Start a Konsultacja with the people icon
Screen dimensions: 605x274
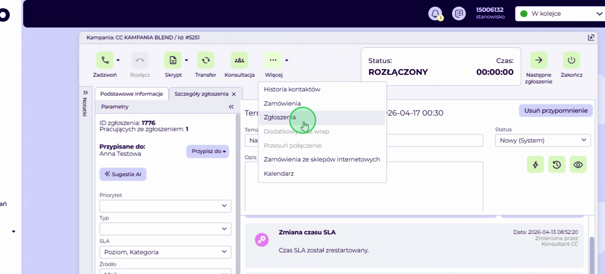239,60
